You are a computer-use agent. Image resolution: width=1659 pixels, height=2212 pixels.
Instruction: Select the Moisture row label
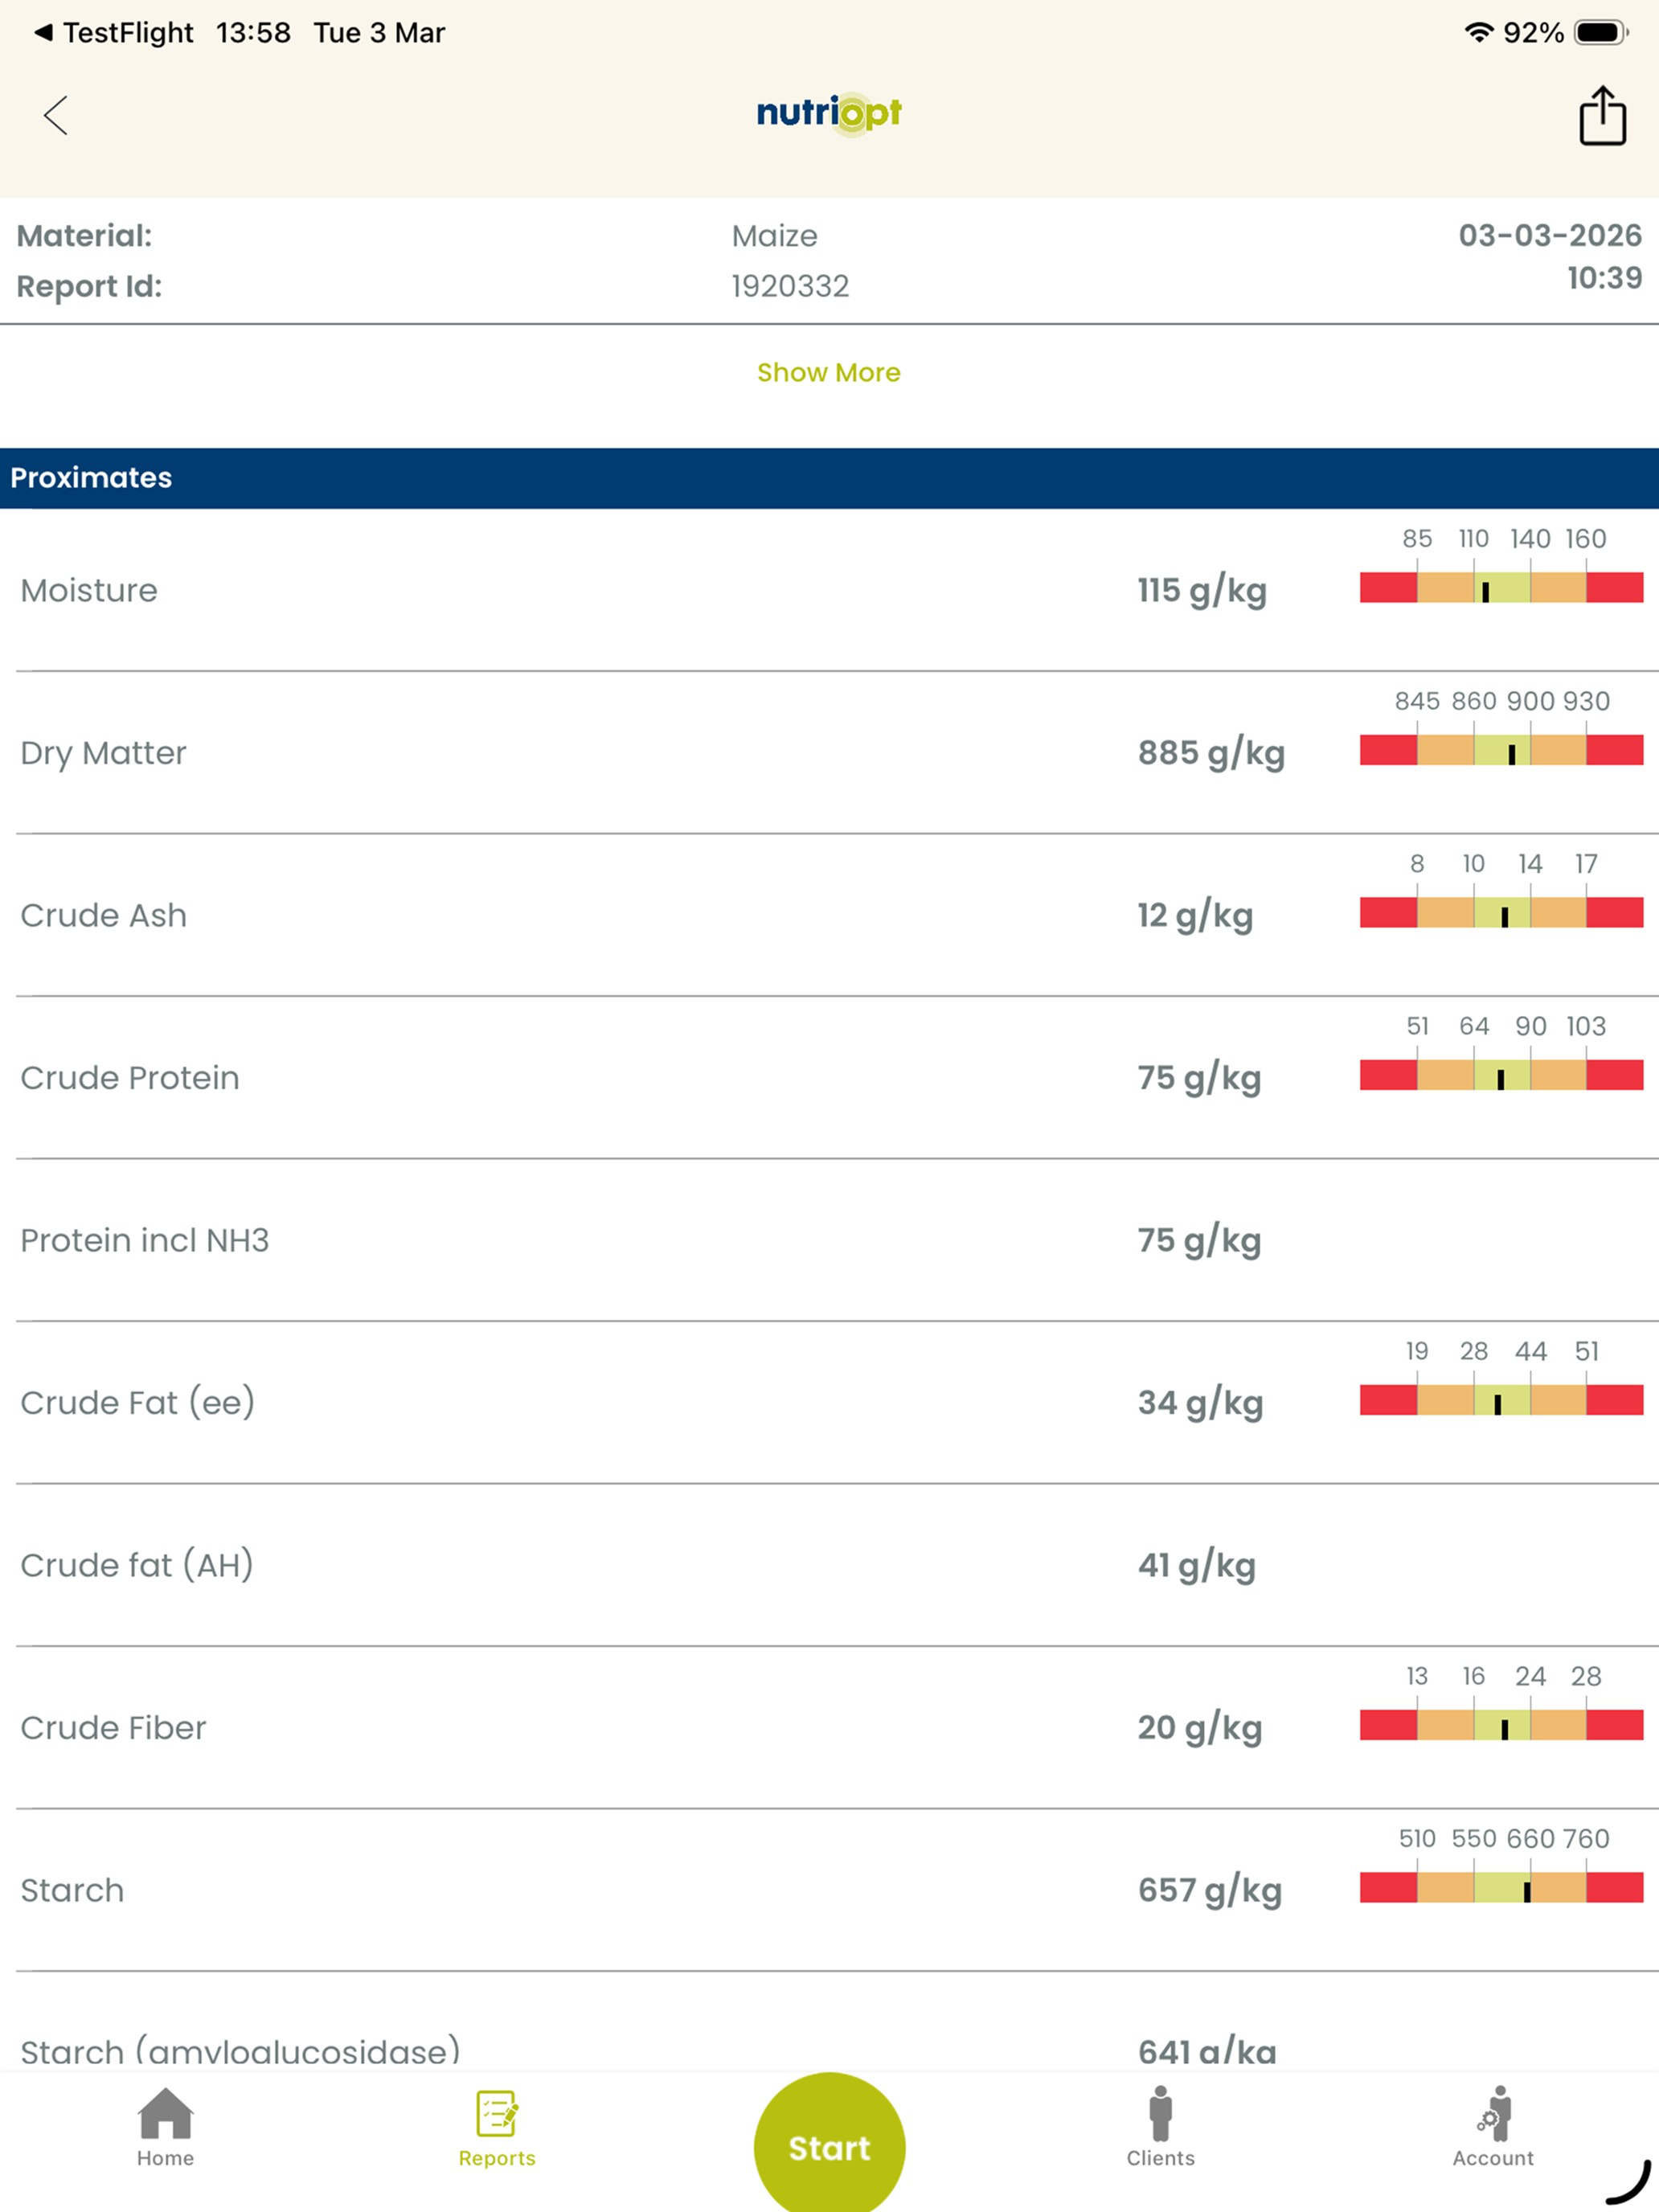89,590
